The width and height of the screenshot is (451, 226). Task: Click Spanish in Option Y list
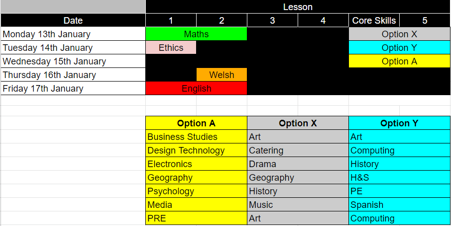coord(399,205)
